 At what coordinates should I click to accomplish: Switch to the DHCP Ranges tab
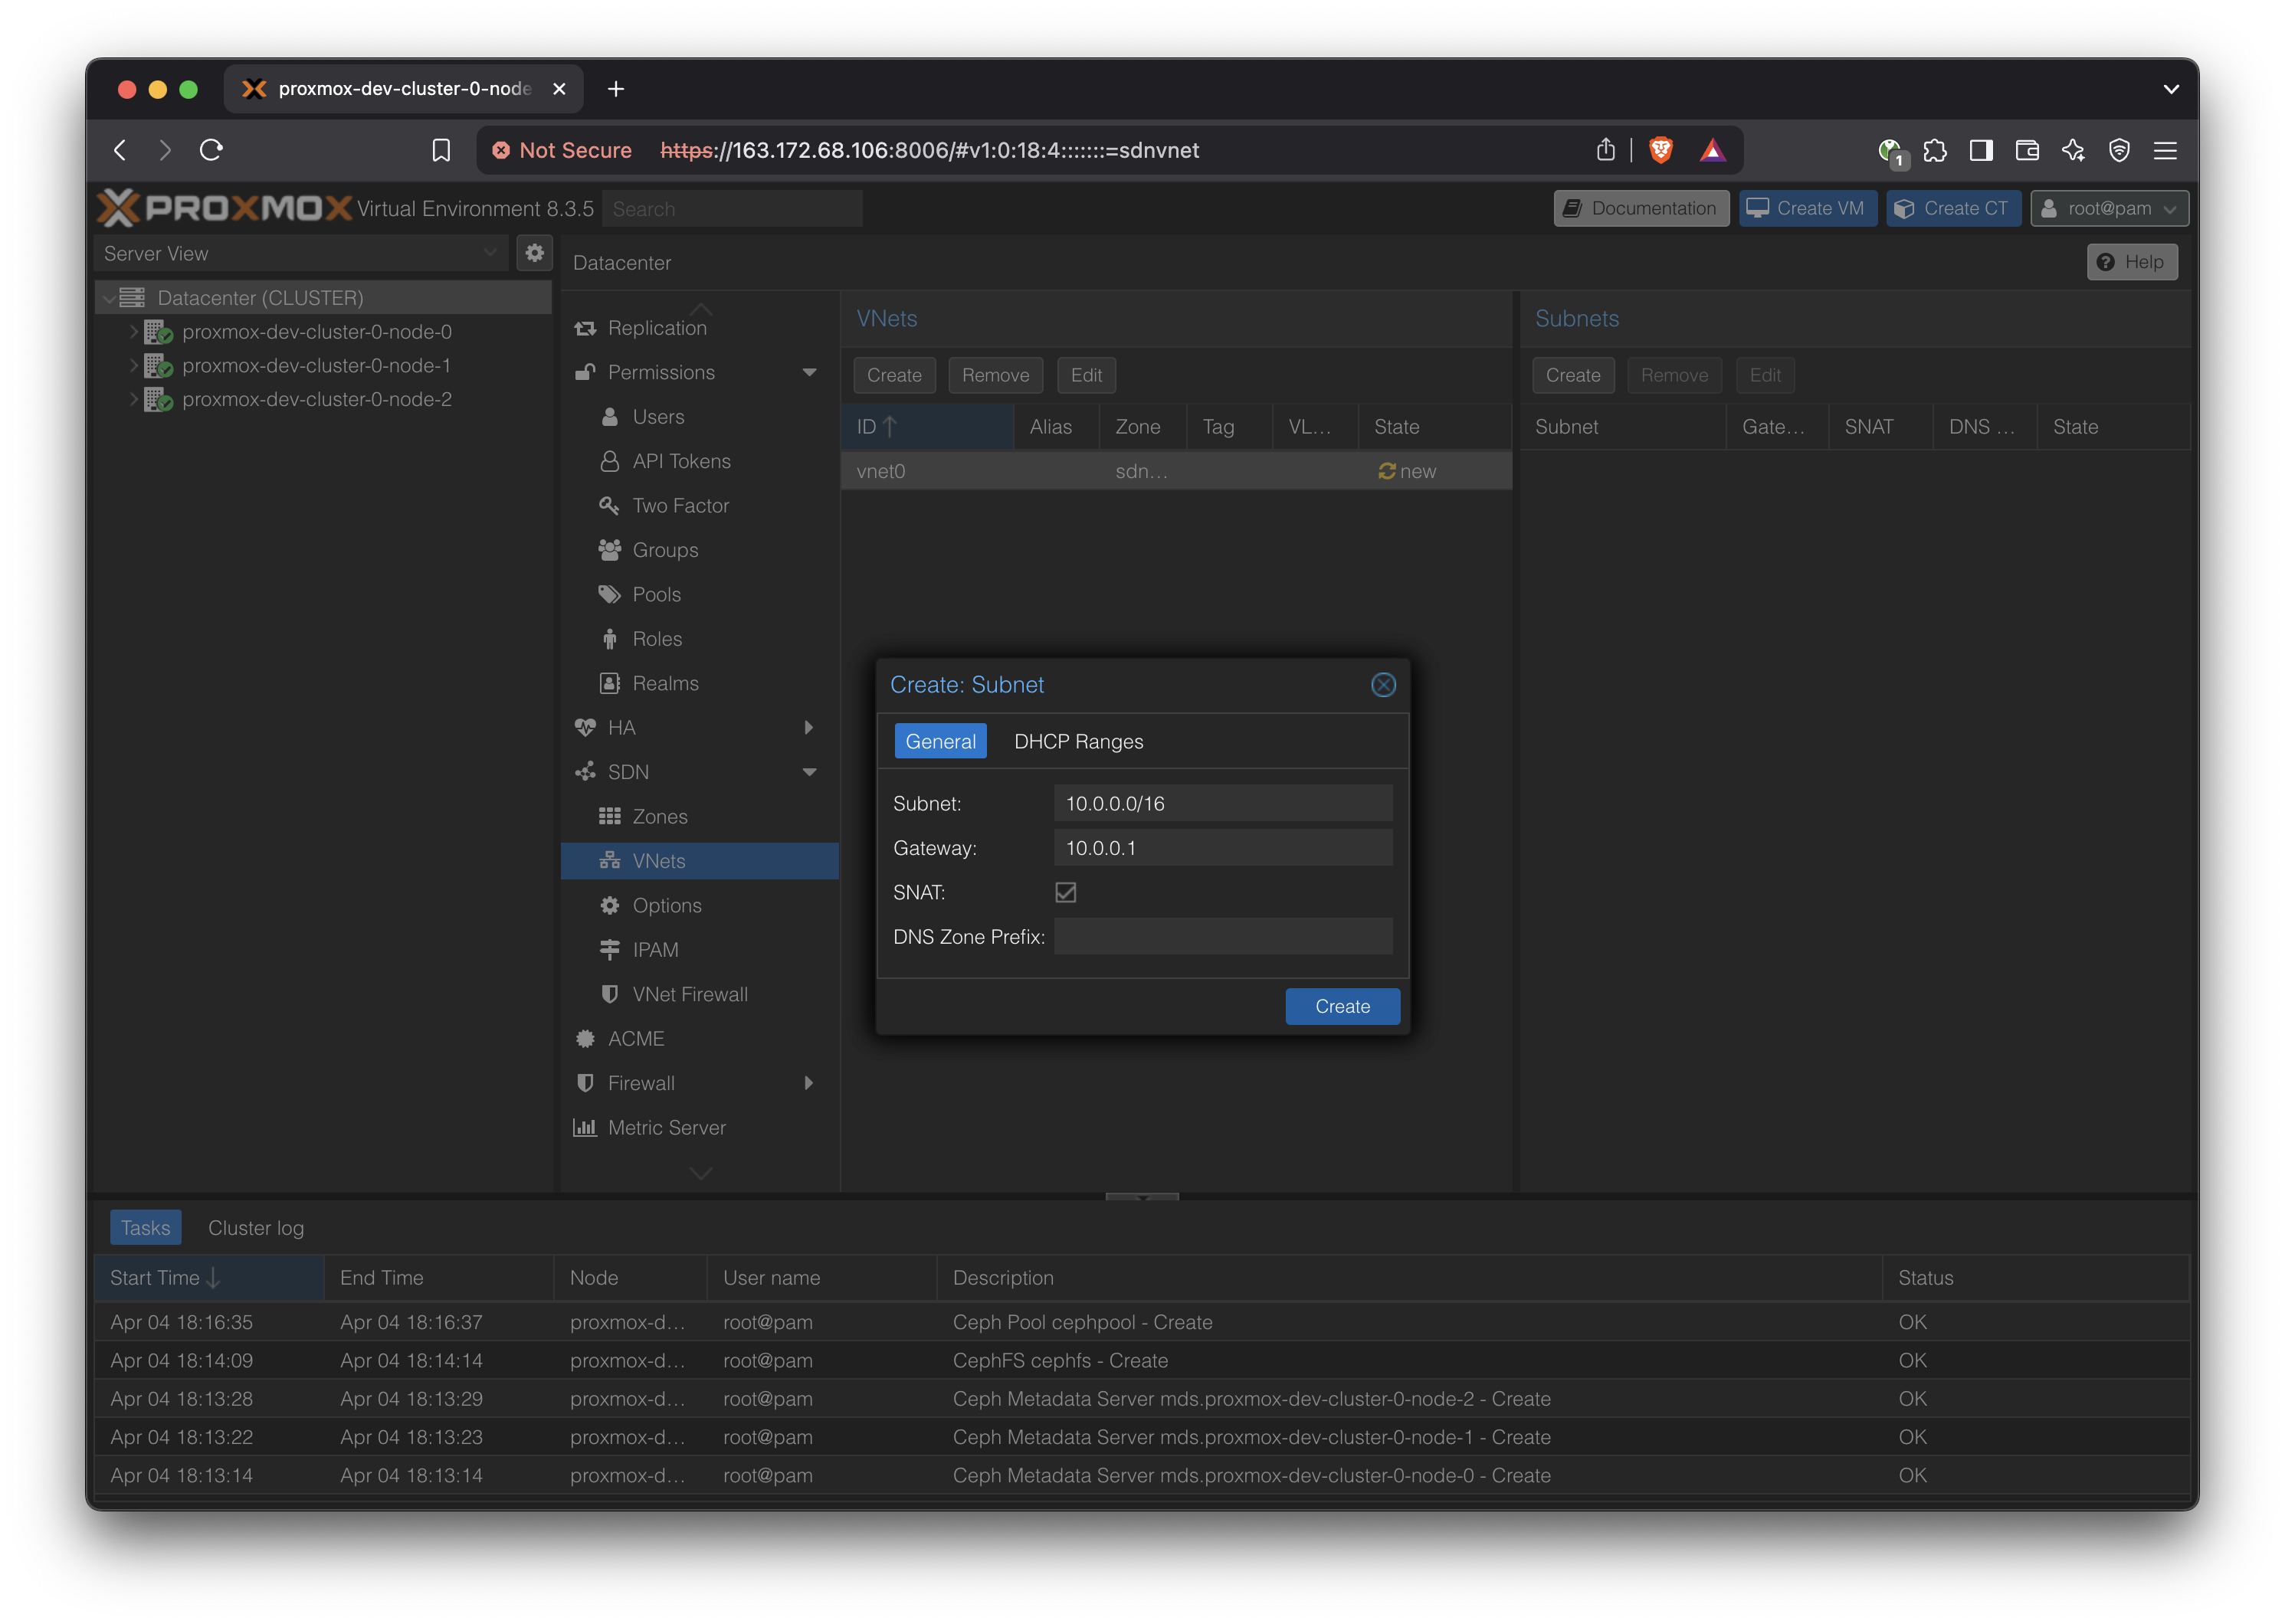[x=1078, y=741]
